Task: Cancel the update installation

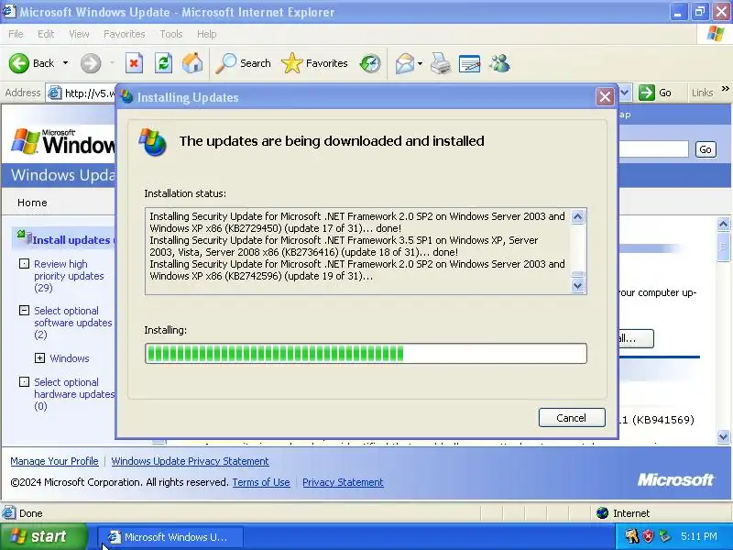Action: [572, 418]
